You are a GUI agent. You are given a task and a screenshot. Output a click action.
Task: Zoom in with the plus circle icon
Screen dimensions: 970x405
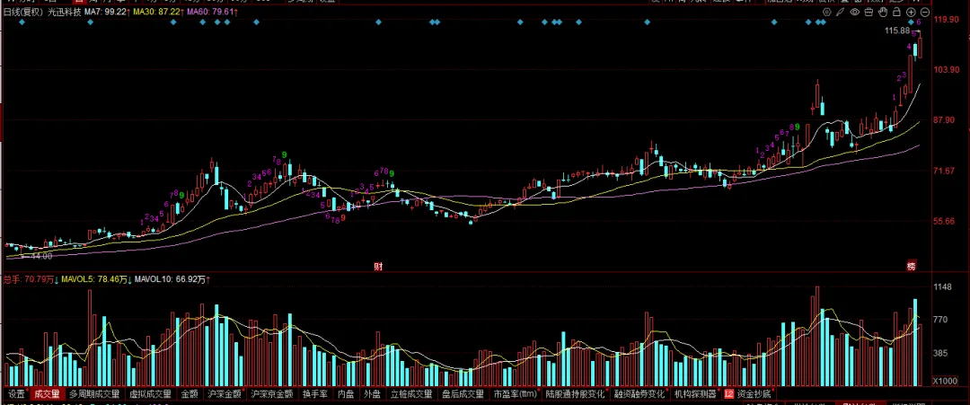(911, 12)
